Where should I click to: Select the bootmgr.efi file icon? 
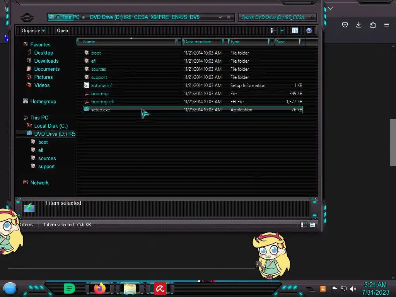87,102
